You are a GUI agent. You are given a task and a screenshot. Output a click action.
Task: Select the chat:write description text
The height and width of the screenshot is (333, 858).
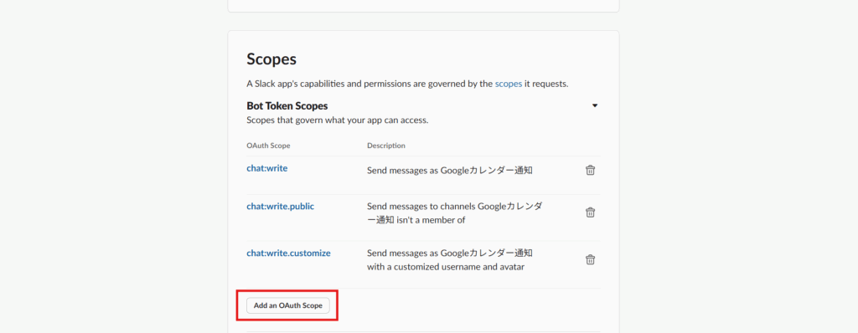click(450, 170)
